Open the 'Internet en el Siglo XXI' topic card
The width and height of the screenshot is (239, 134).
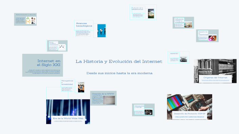click(42, 65)
